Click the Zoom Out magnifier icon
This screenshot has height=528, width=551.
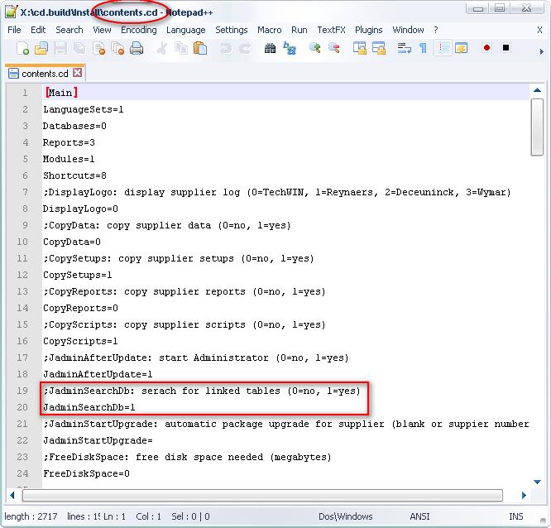pos(334,48)
